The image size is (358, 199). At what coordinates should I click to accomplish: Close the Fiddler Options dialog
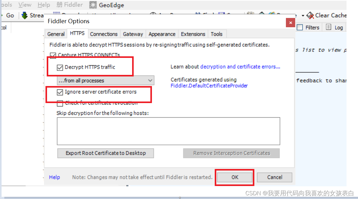point(291,23)
